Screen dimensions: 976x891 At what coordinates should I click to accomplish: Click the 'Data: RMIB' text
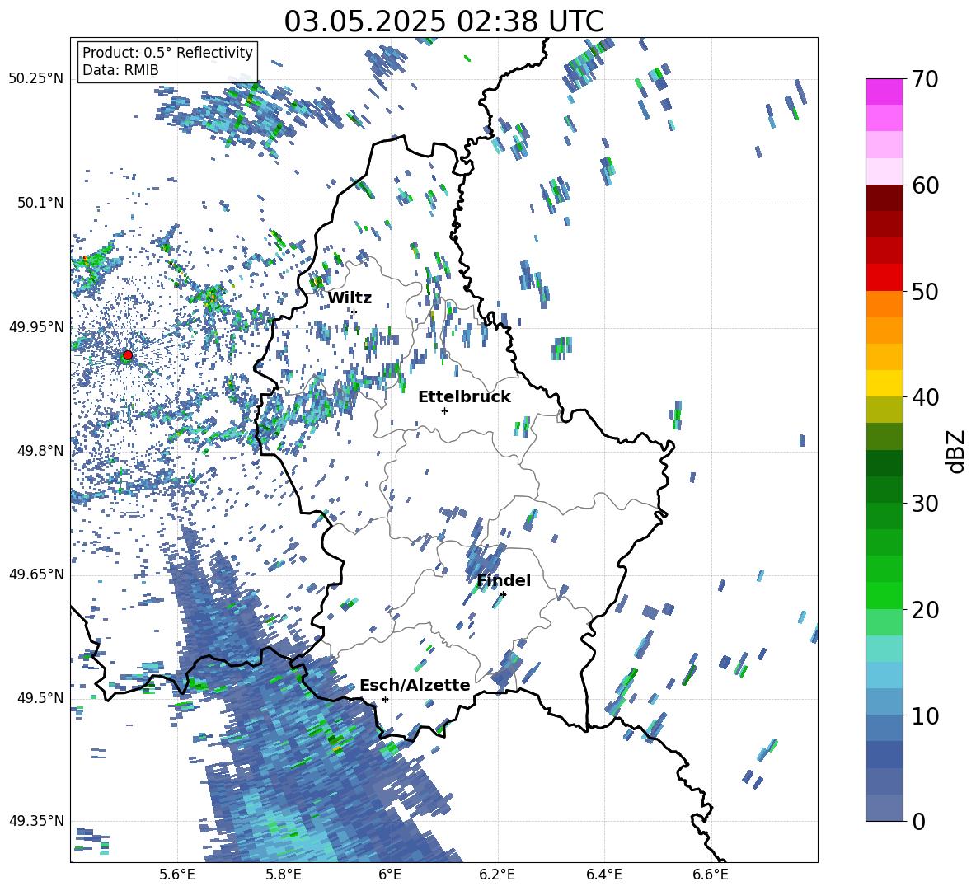pyautogui.click(x=120, y=70)
